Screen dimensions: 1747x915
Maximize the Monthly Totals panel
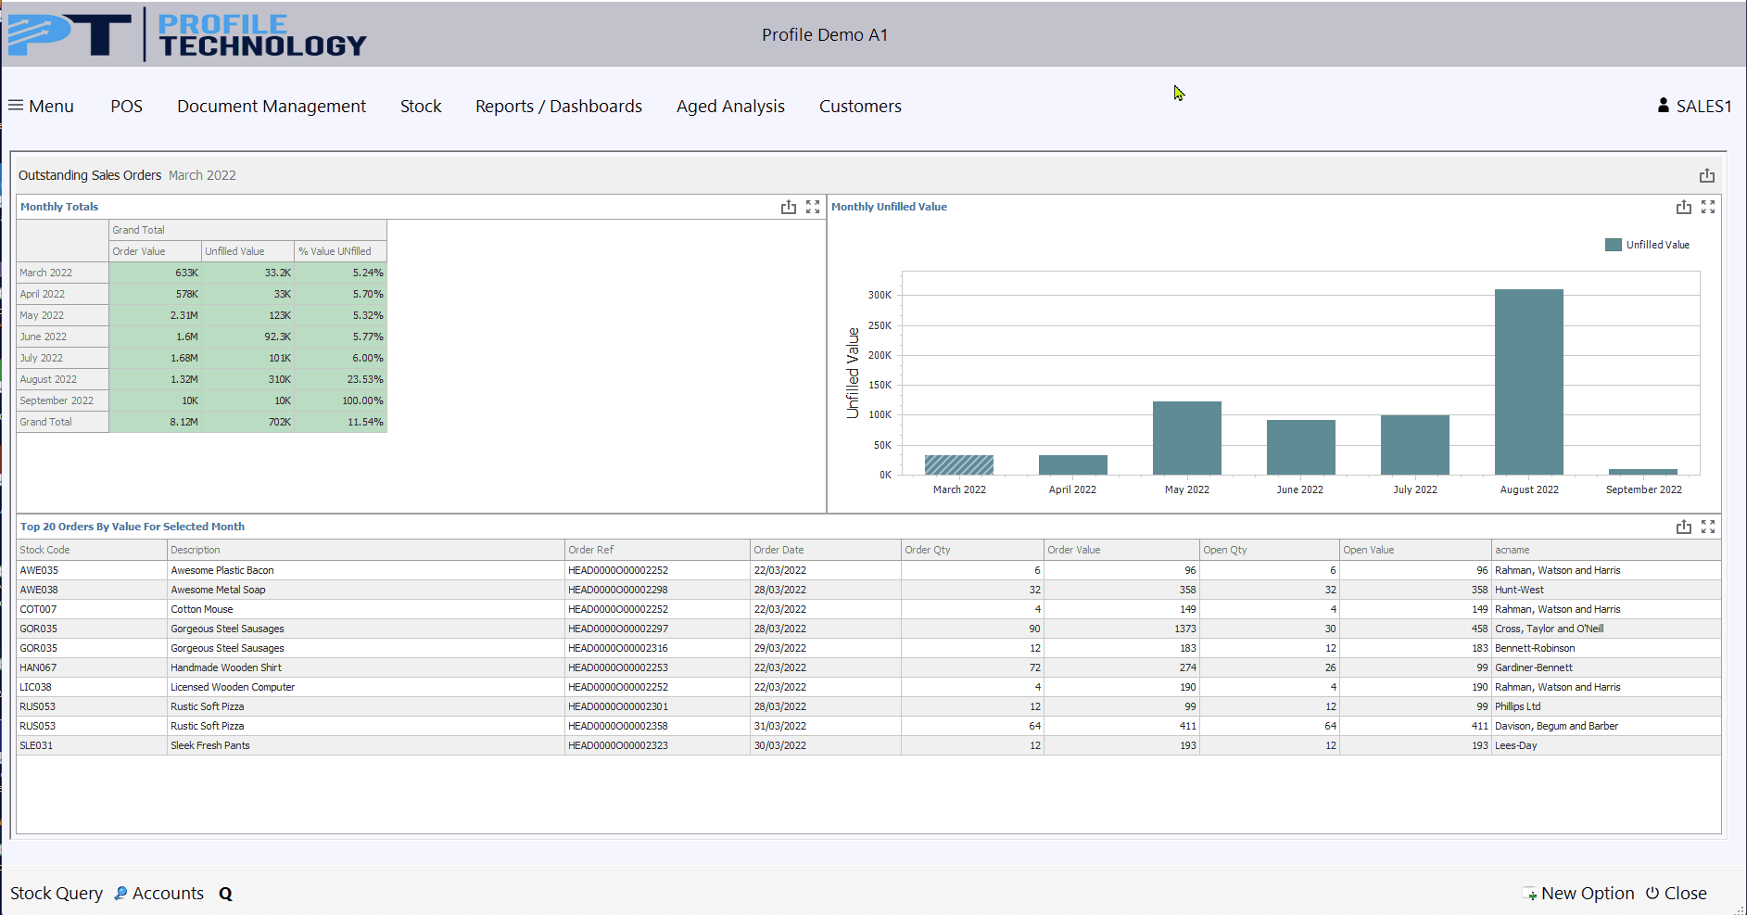point(813,207)
